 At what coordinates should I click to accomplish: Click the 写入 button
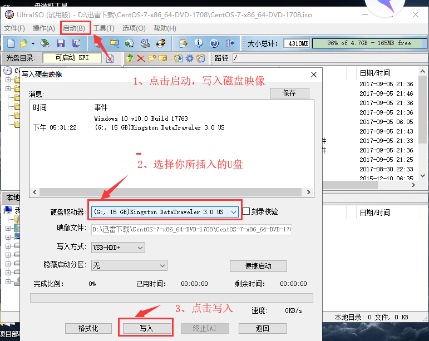[147, 328]
